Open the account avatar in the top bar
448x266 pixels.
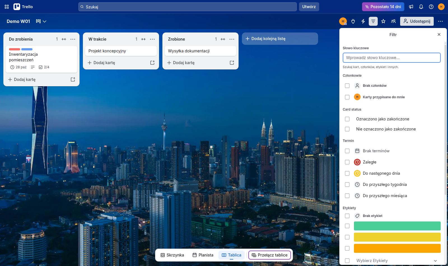tap(441, 7)
